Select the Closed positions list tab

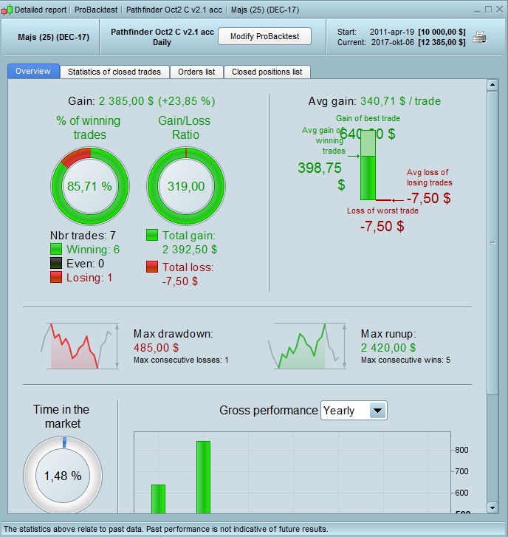point(267,72)
